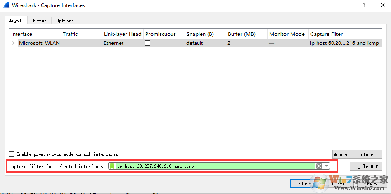Click the Monitor Mode column header
Screen dimensions: 391x194
pos(288,34)
